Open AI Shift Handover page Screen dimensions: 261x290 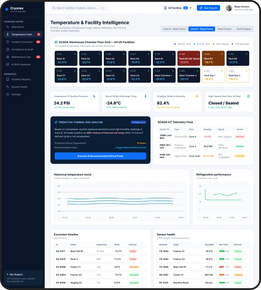pyautogui.click(x=23, y=65)
